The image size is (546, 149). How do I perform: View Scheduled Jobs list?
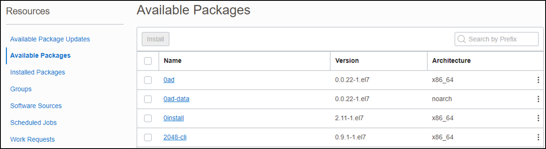[x=33, y=122]
